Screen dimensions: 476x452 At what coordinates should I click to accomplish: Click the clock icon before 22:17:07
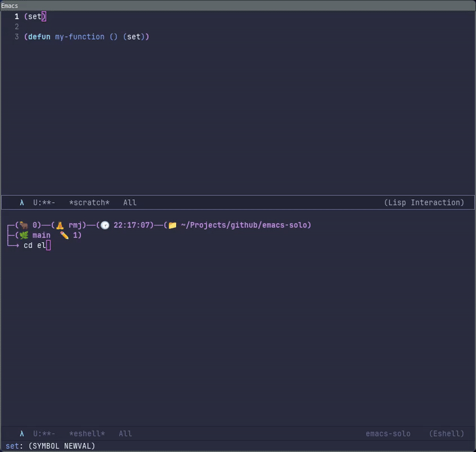click(105, 225)
